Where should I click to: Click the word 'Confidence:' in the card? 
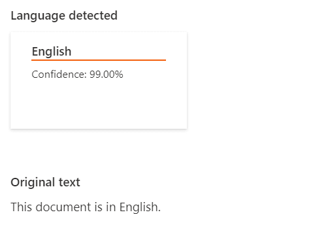59,75
